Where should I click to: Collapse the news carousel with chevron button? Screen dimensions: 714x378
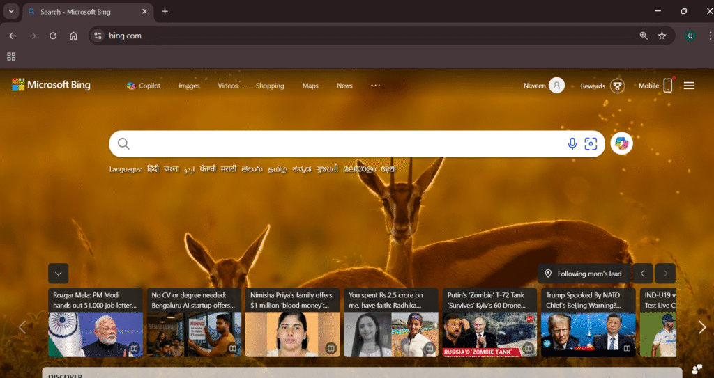(x=59, y=274)
